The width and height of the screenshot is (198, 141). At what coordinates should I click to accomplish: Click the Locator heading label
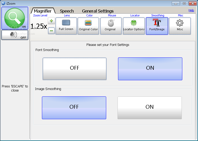135,15
